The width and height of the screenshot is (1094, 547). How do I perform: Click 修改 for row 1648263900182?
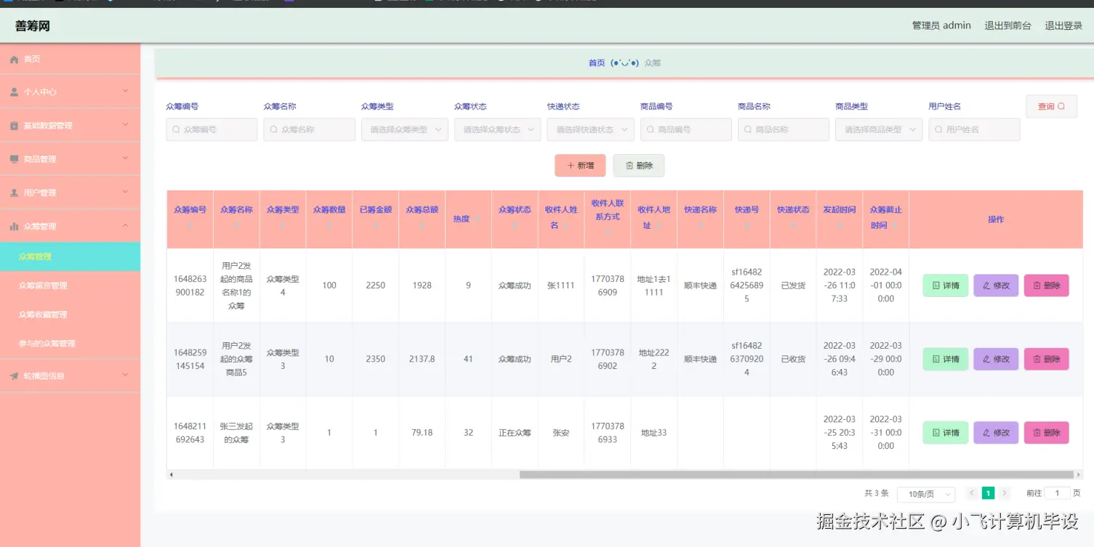[x=996, y=285]
